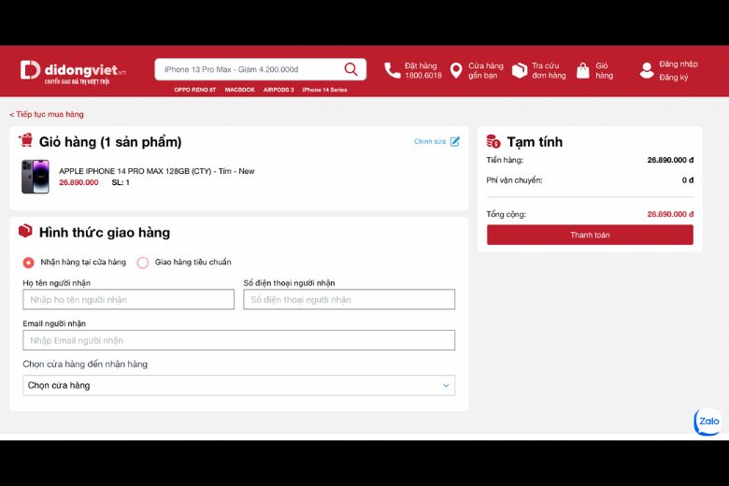Open the store location pin icon

pos(456,70)
